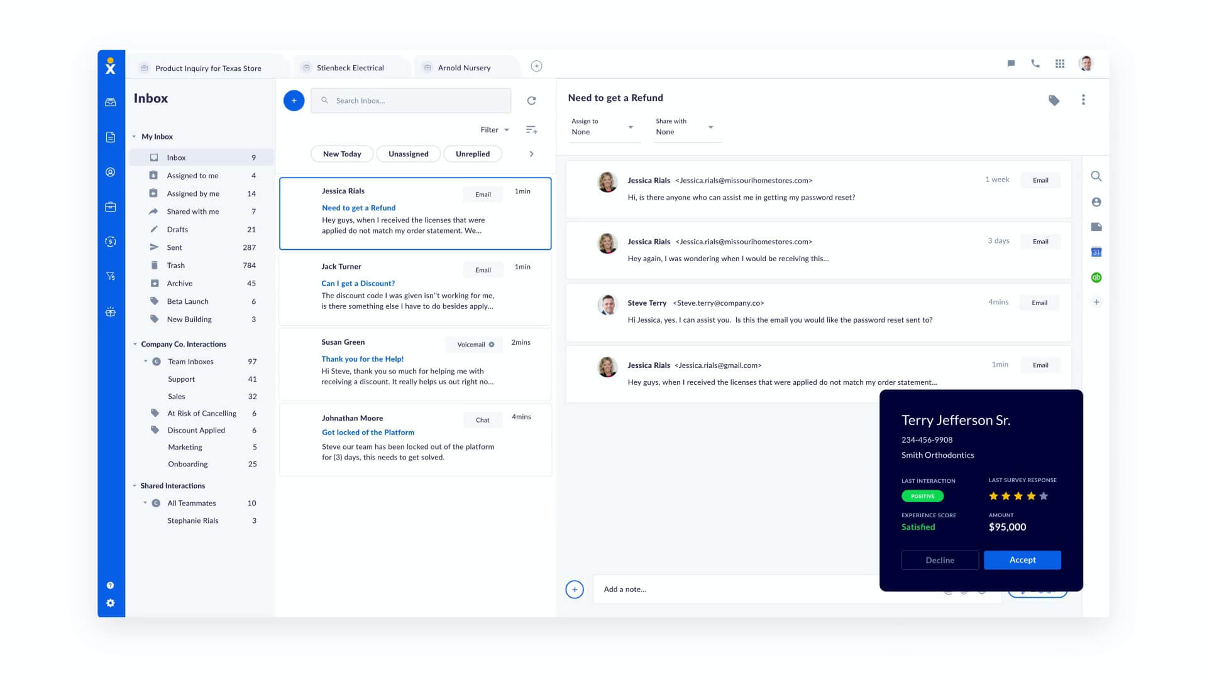The image size is (1207, 678).
Task: Toggle the Unreplied inbox filter
Action: pos(471,153)
